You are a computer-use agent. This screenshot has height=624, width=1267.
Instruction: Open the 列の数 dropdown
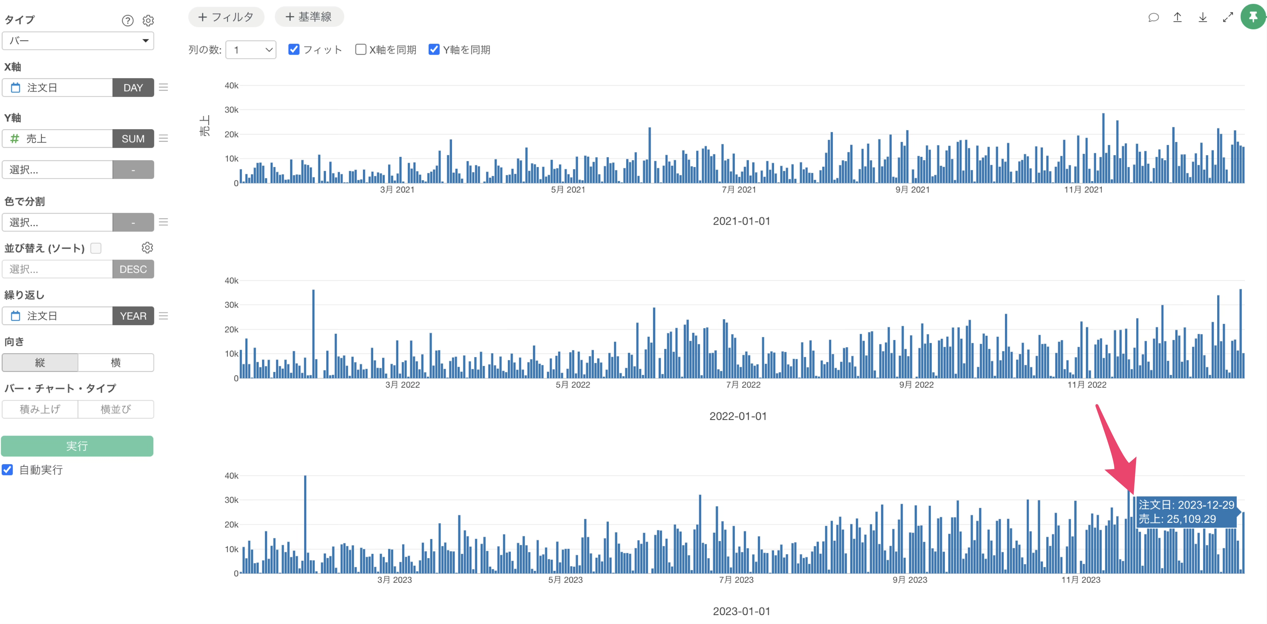click(x=251, y=50)
